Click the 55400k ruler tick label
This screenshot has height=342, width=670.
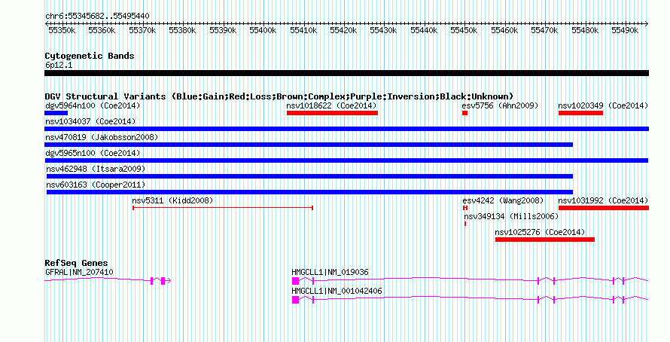pyautogui.click(x=263, y=30)
